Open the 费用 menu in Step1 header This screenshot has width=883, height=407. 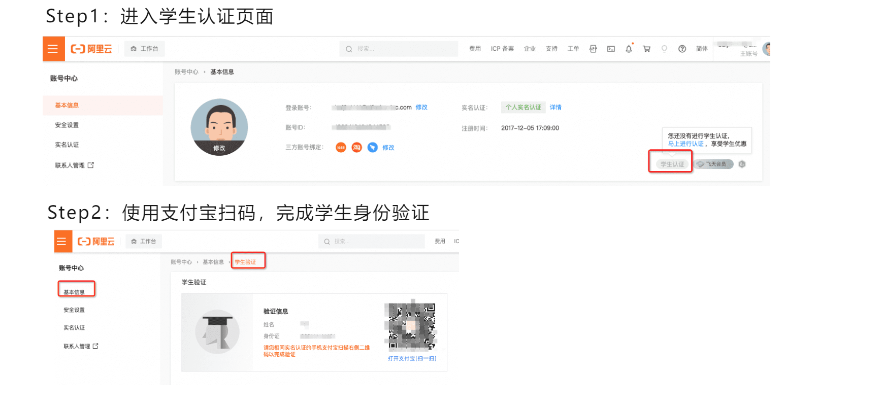475,49
